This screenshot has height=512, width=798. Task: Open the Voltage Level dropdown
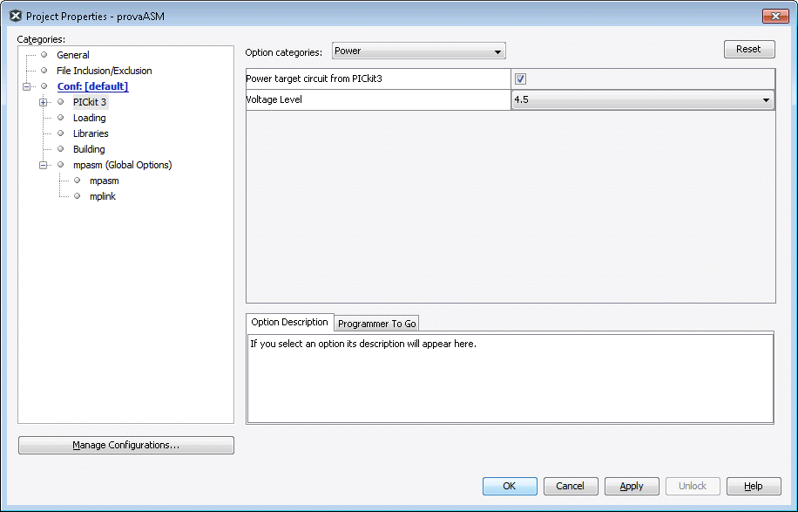click(642, 100)
